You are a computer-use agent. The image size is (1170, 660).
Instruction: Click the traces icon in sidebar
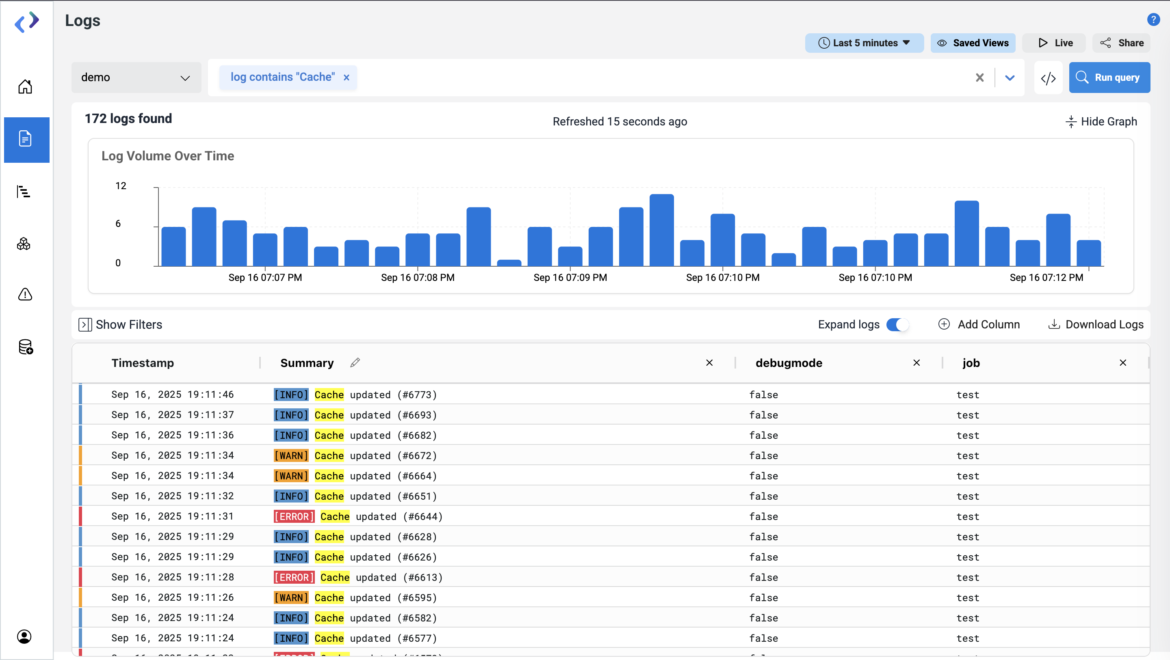click(24, 192)
